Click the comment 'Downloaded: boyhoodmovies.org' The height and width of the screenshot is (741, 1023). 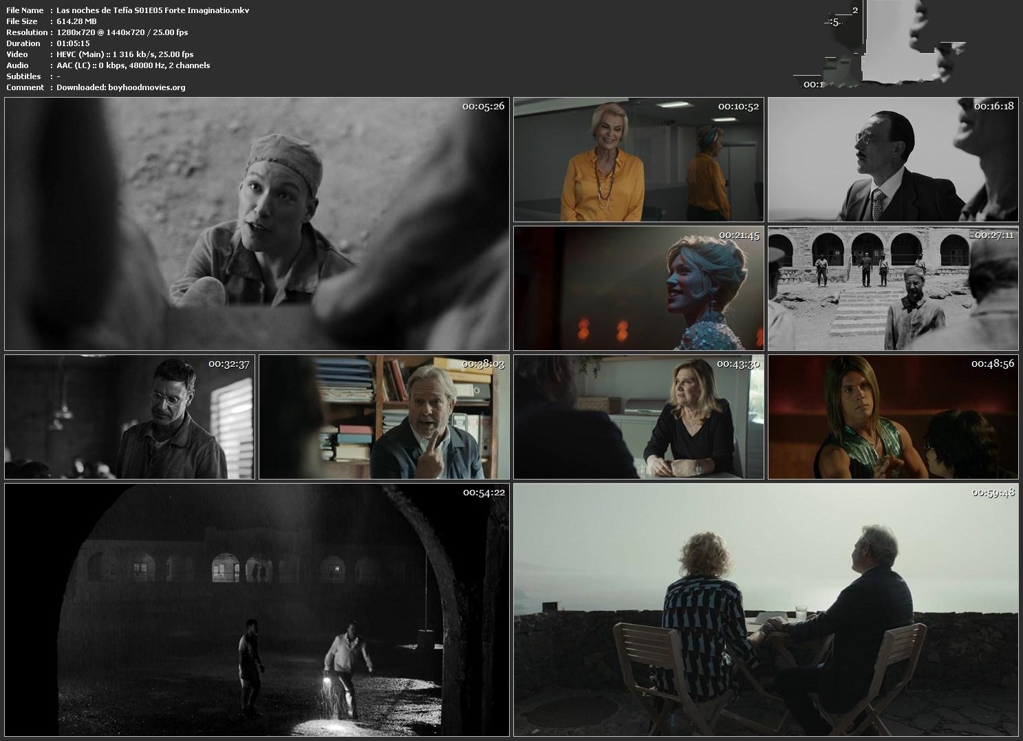pos(120,87)
